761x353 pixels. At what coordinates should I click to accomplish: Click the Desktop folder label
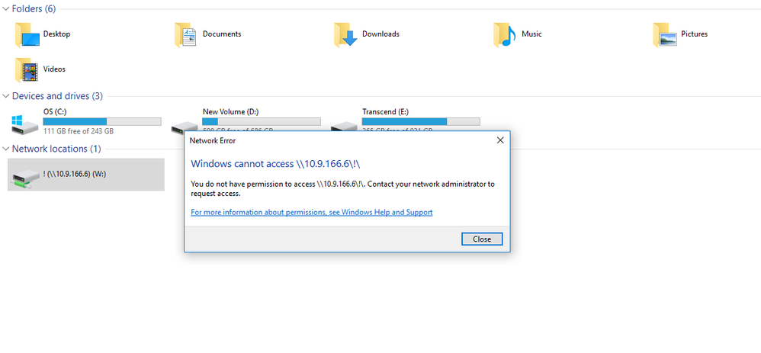[x=56, y=34]
